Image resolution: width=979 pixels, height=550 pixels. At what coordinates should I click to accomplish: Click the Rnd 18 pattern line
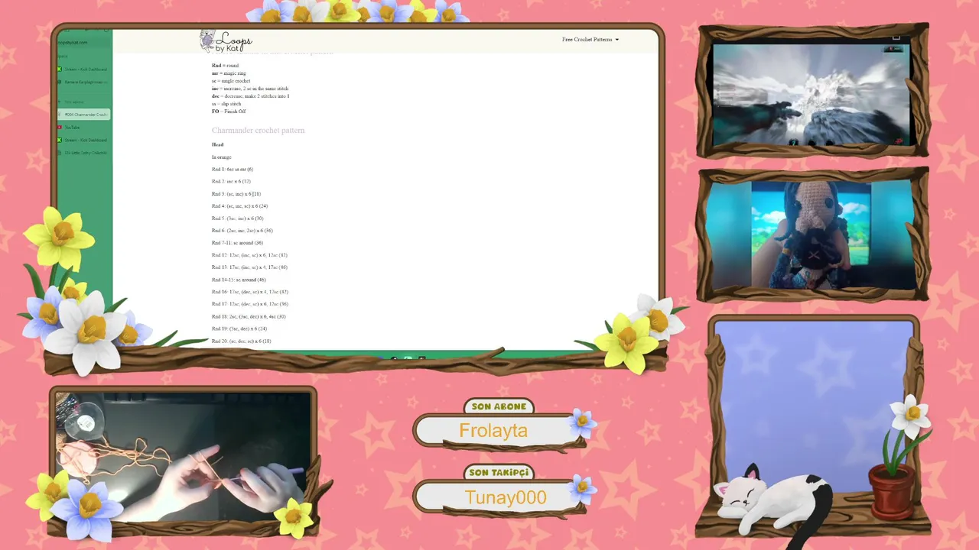pos(249,316)
